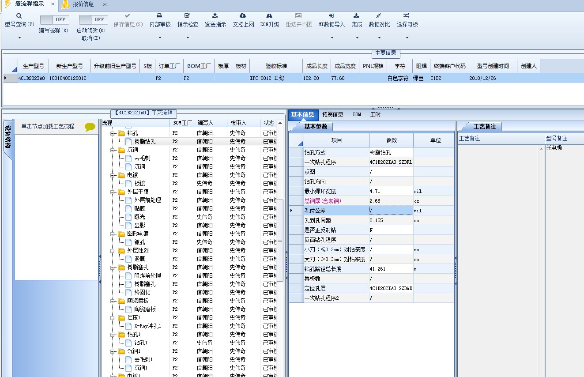Click the 报价信息 tab icon
The height and width of the screenshot is (377, 584).
tap(65, 4)
